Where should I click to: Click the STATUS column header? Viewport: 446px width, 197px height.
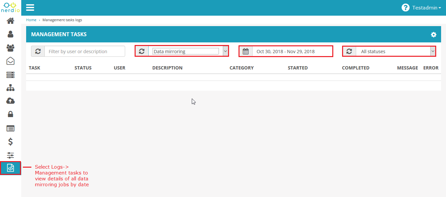[83, 68]
